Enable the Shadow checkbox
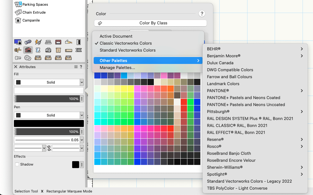The width and height of the screenshot is (313, 195). point(17,164)
